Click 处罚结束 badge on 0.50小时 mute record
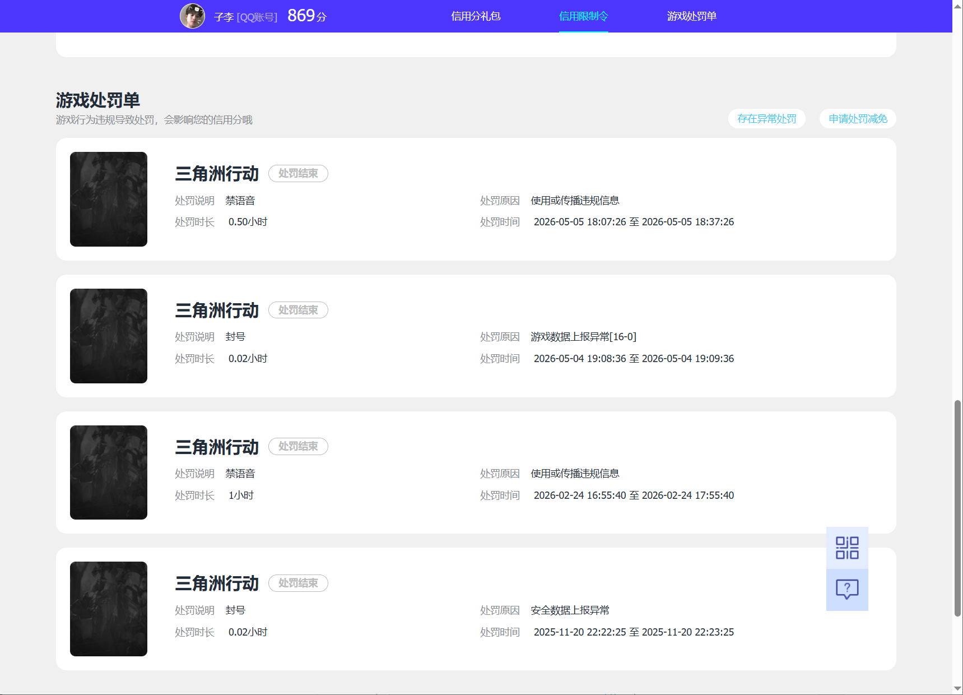This screenshot has width=963, height=695. [x=298, y=173]
